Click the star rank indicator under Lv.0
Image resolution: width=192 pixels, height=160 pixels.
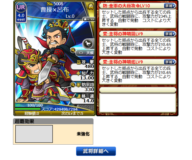pos(89,19)
